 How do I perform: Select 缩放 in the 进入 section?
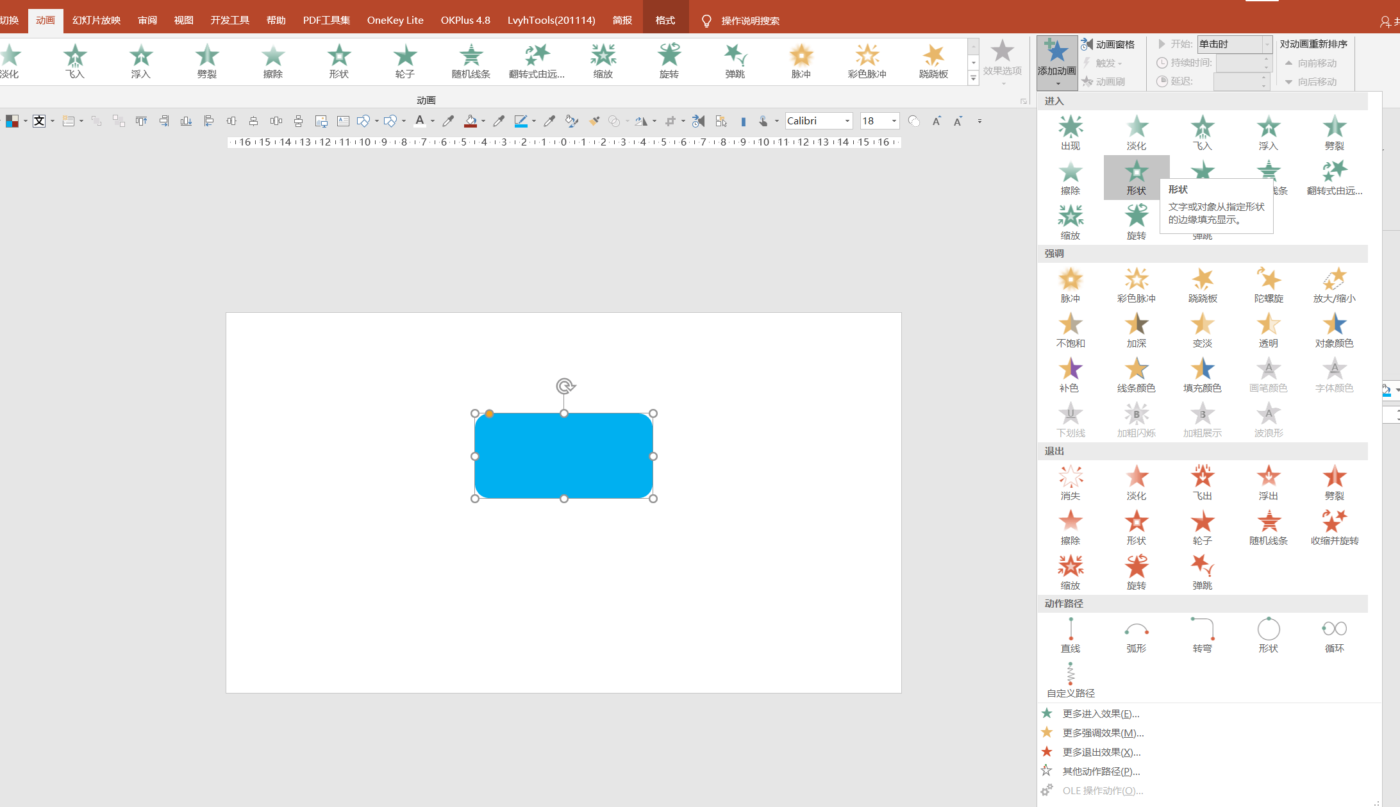click(1071, 222)
